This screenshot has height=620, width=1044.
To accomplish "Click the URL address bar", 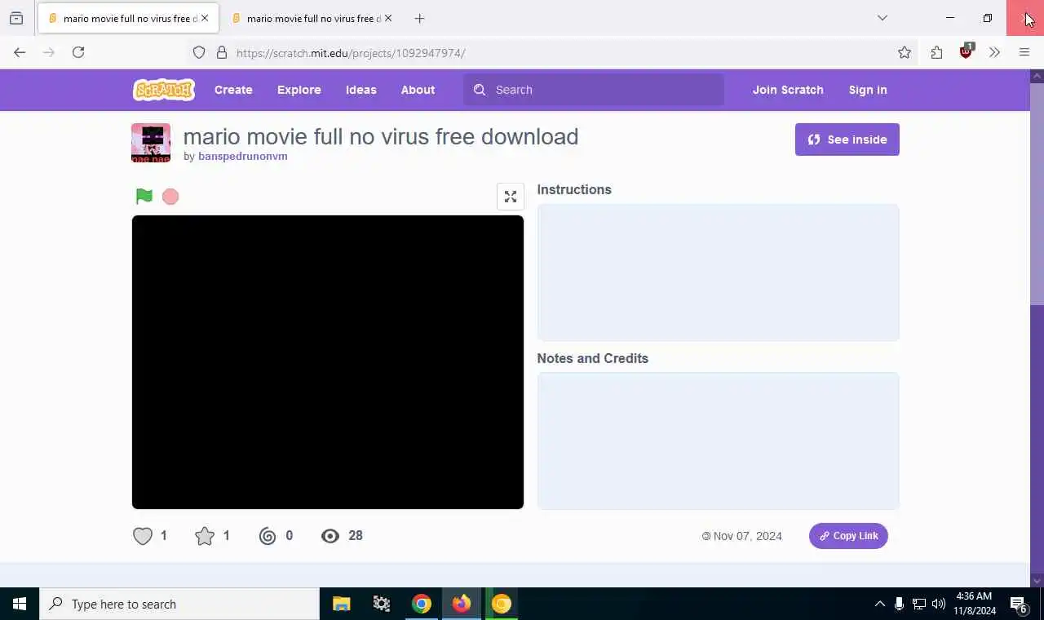I will click(x=553, y=52).
